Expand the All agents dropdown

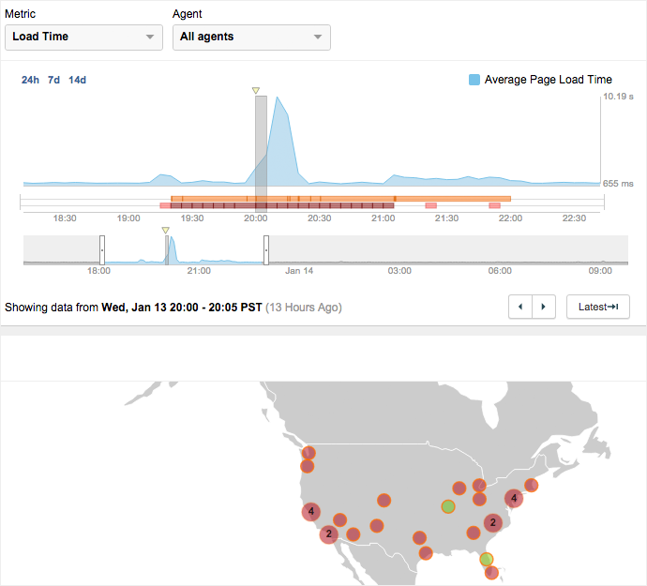[251, 38]
